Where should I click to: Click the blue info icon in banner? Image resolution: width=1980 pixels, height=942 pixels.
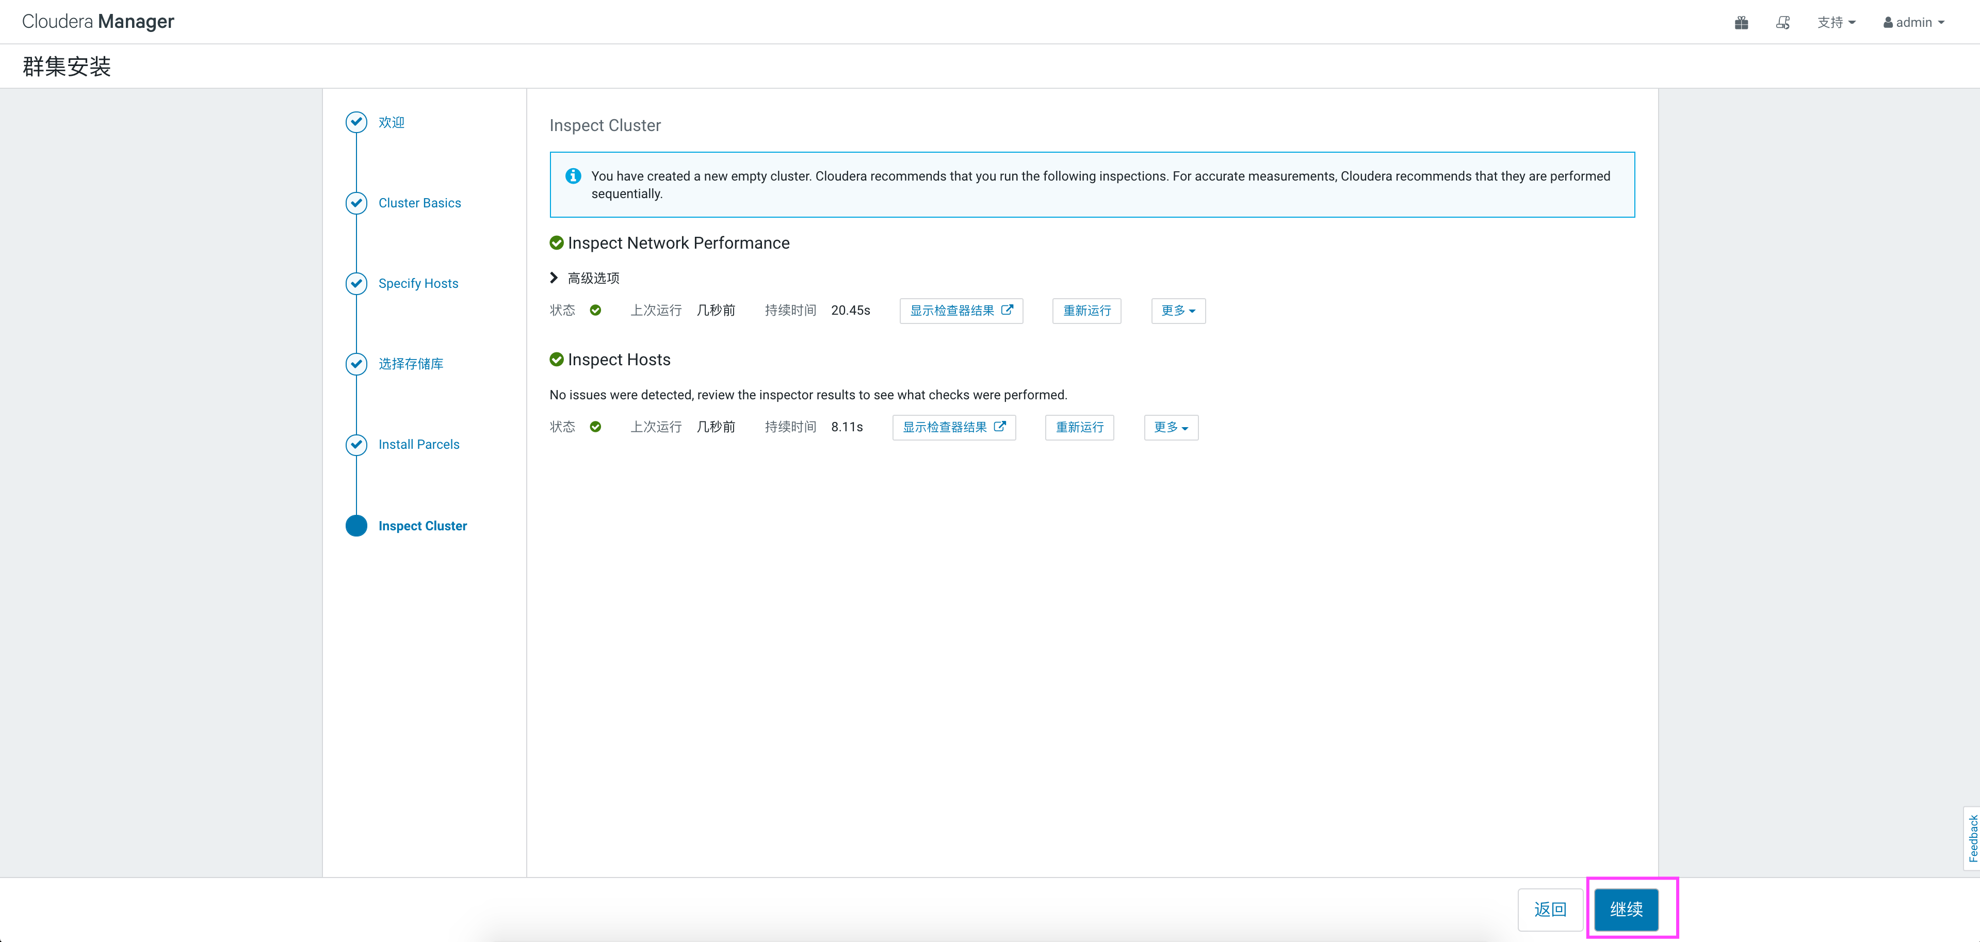pos(573,176)
